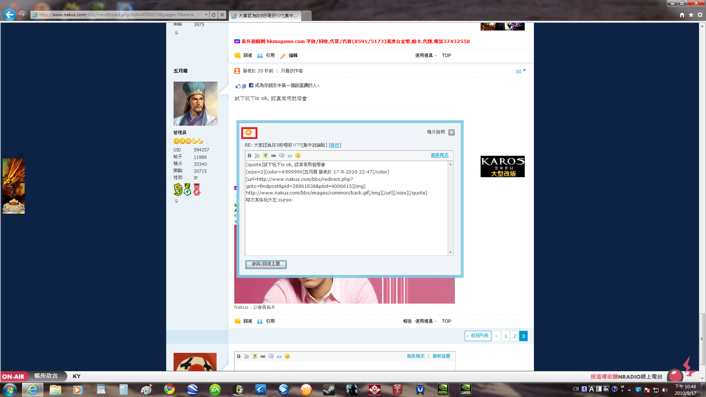The height and width of the screenshot is (397, 706).
Task: Click Bold icon in bottom quick reply editor
Action: click(239, 356)
